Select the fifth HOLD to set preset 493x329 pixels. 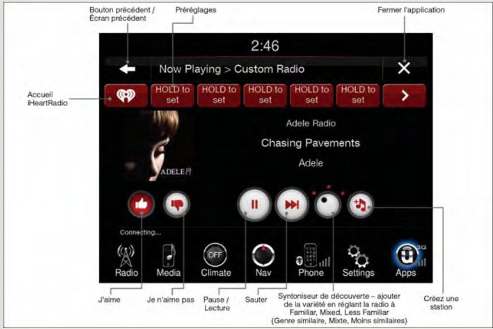pos(358,96)
